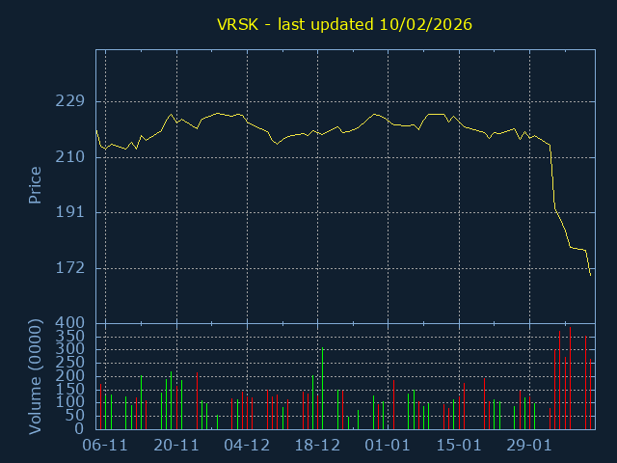This screenshot has height=463, width=617.
Task: Click the tallest red volume bar after 29-01
Action: (x=559, y=380)
